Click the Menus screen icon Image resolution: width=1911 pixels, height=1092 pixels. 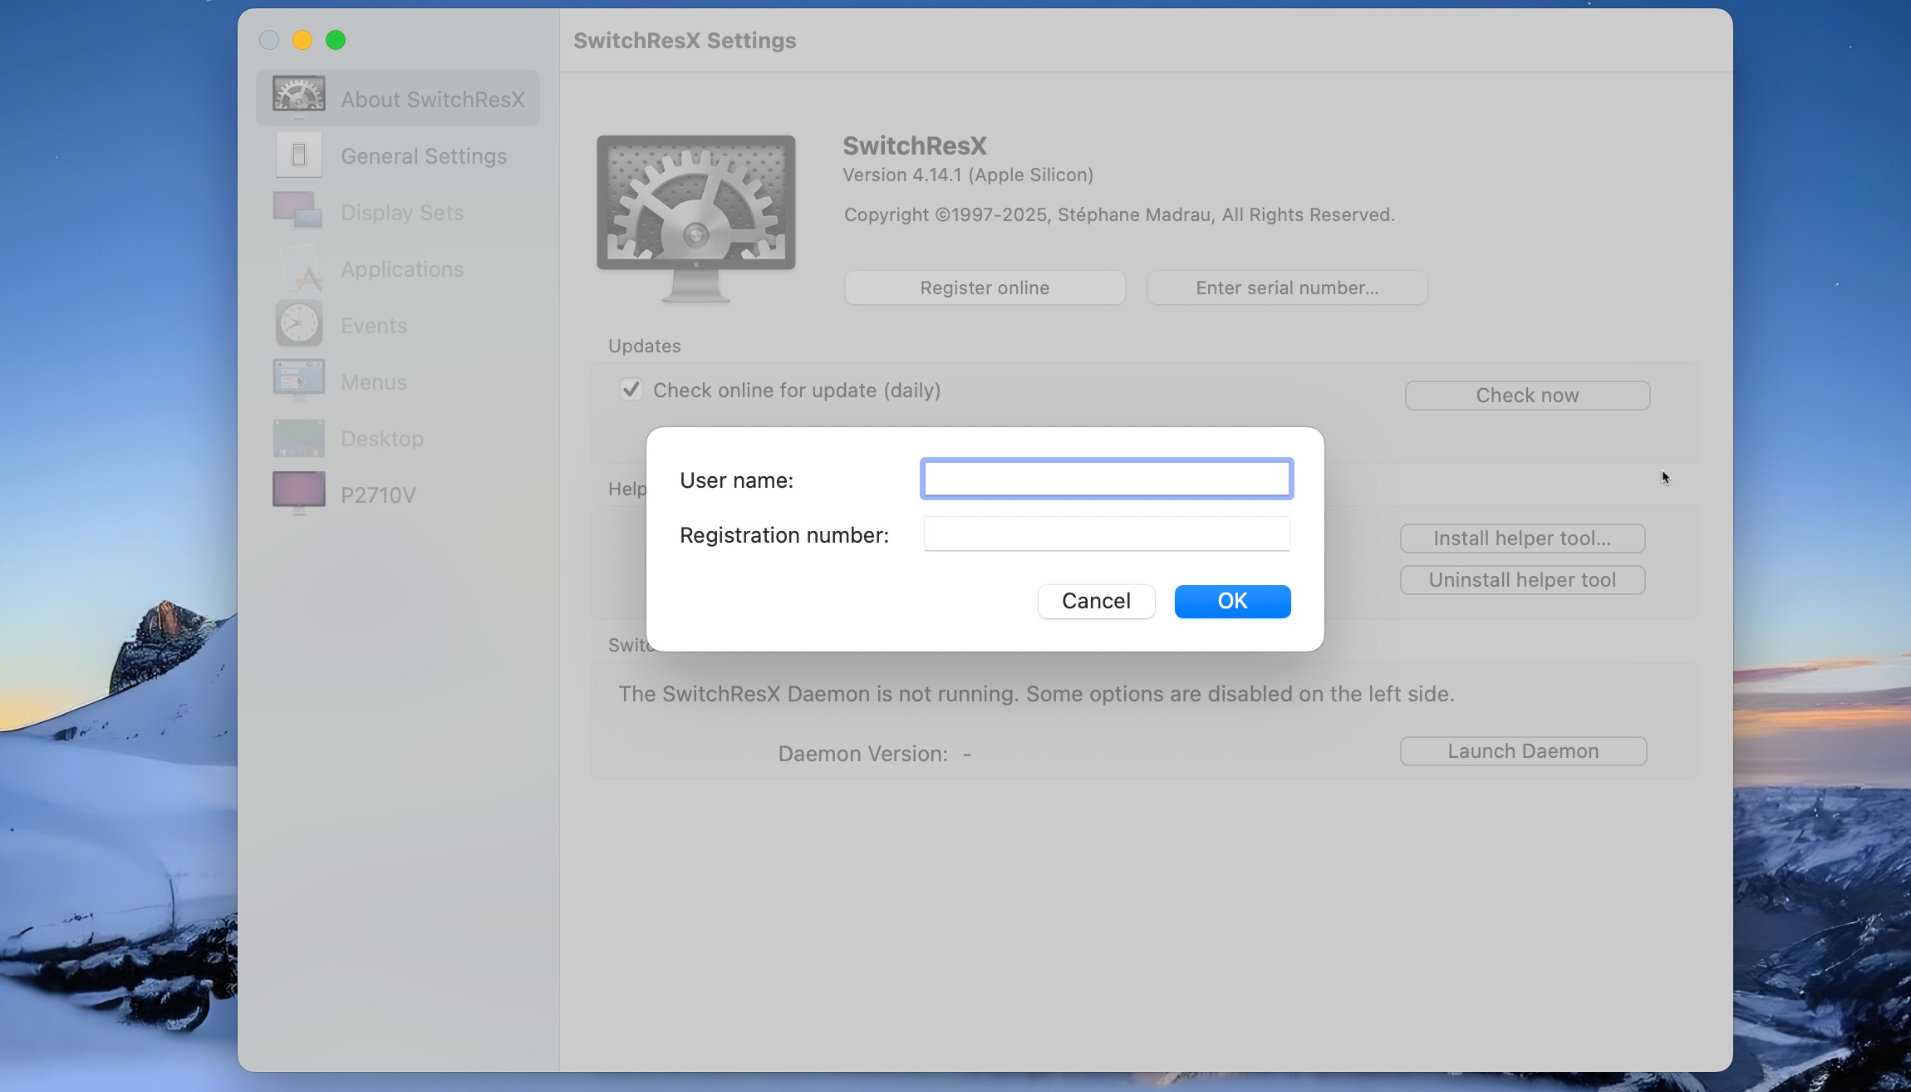[298, 381]
